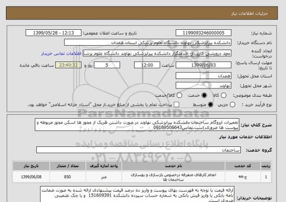The image size is (286, 202).
Task: Tick the اسناد خزانه اسلامی payment checkbox
Action: click(x=176, y=105)
